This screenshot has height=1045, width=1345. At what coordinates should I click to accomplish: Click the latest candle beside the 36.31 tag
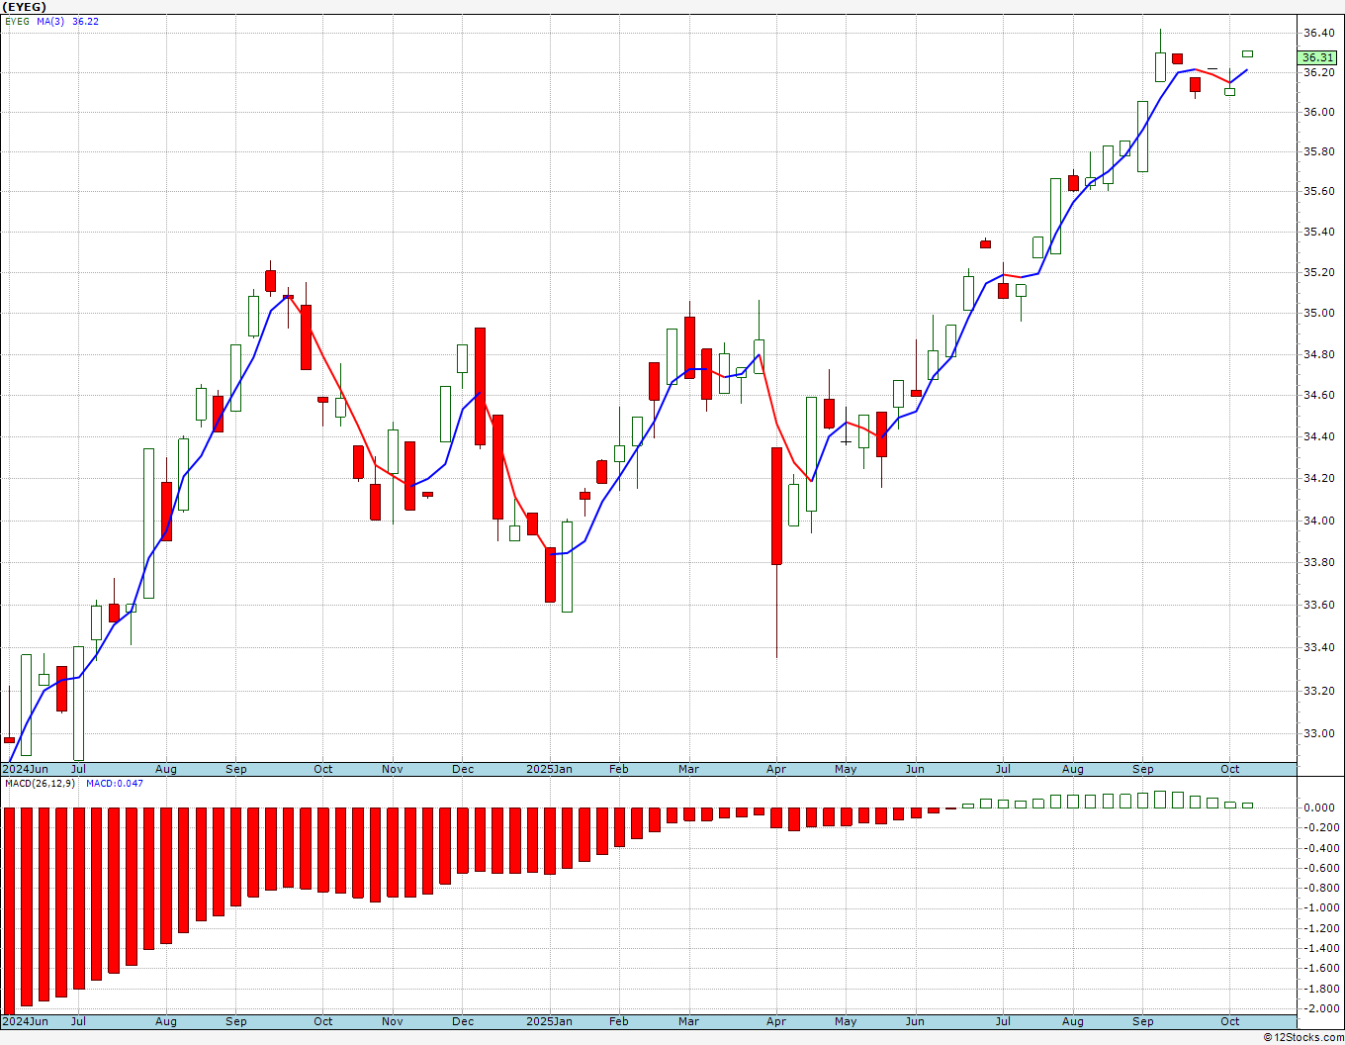(1248, 53)
